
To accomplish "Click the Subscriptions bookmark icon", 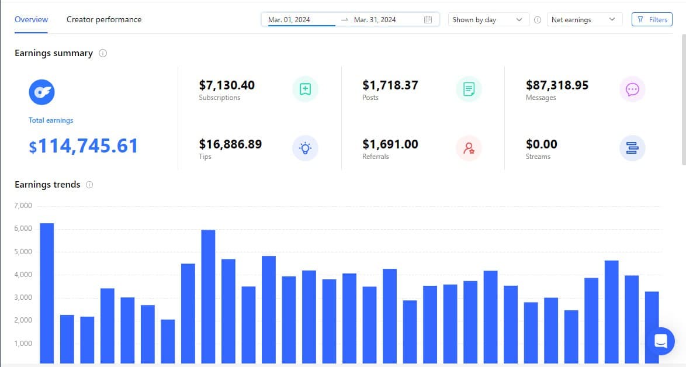I will click(305, 89).
